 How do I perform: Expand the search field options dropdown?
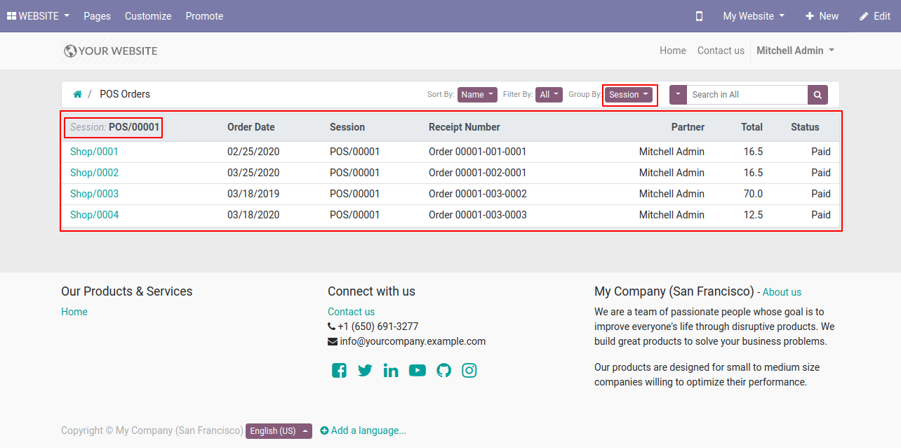[x=678, y=95]
